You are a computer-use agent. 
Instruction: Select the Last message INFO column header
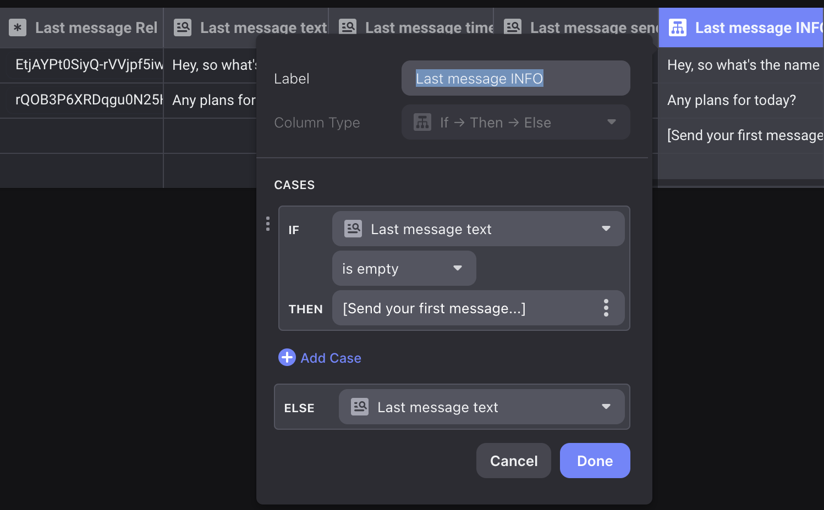tap(741, 27)
